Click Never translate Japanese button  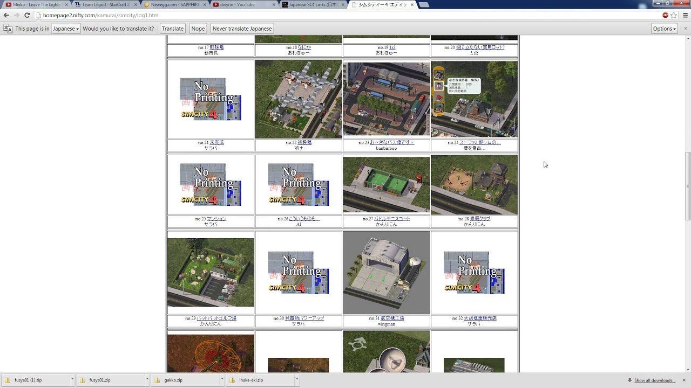[x=242, y=29]
